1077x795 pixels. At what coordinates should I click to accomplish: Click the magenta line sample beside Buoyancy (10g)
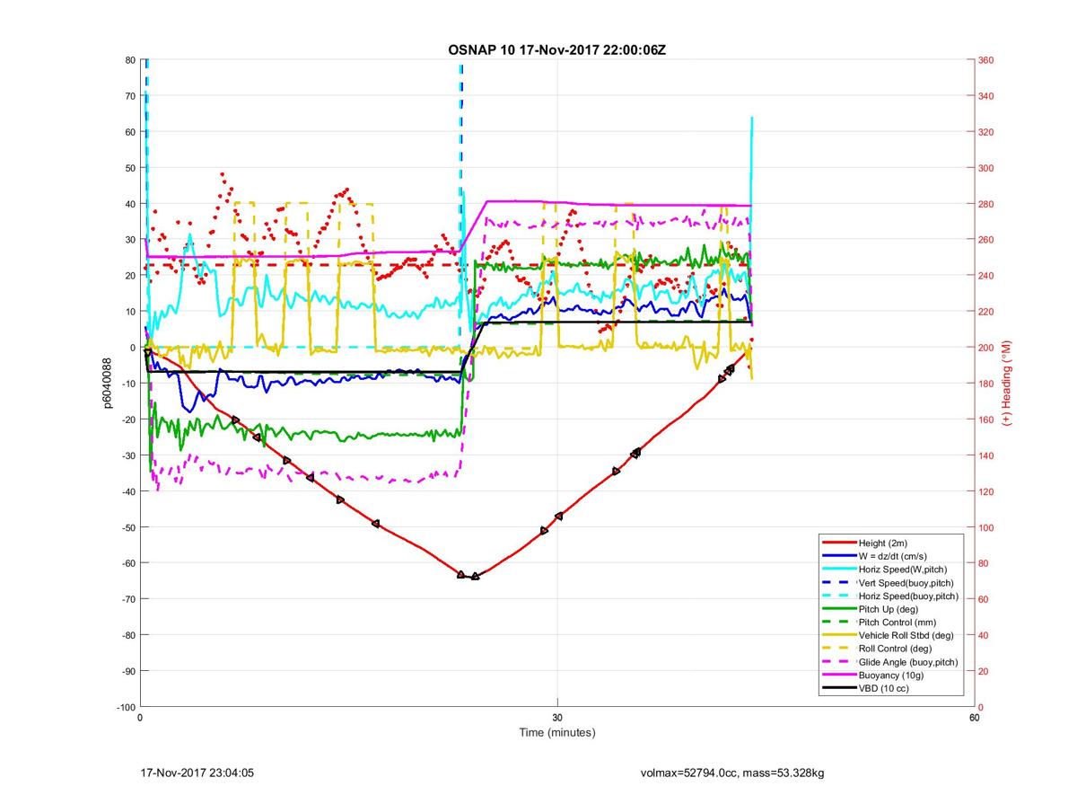click(838, 675)
